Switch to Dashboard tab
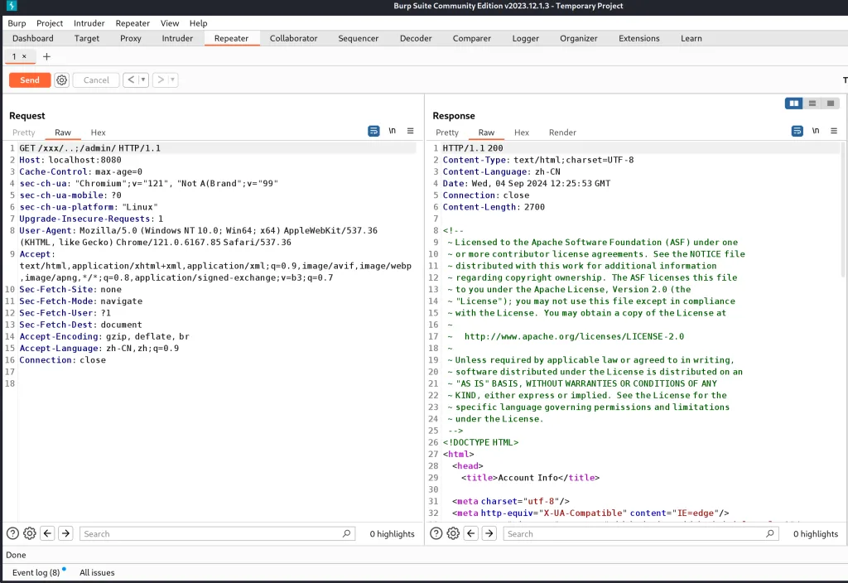Image resolution: width=848 pixels, height=583 pixels. click(x=33, y=38)
